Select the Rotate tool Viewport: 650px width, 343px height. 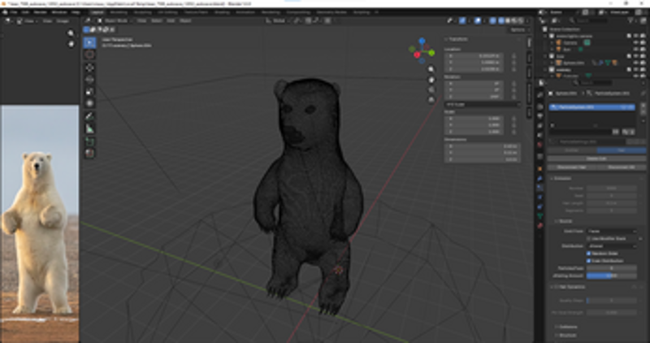(89, 79)
